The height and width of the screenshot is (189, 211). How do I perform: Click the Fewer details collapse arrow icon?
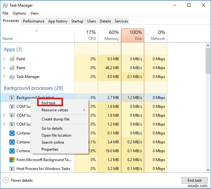point(6,180)
